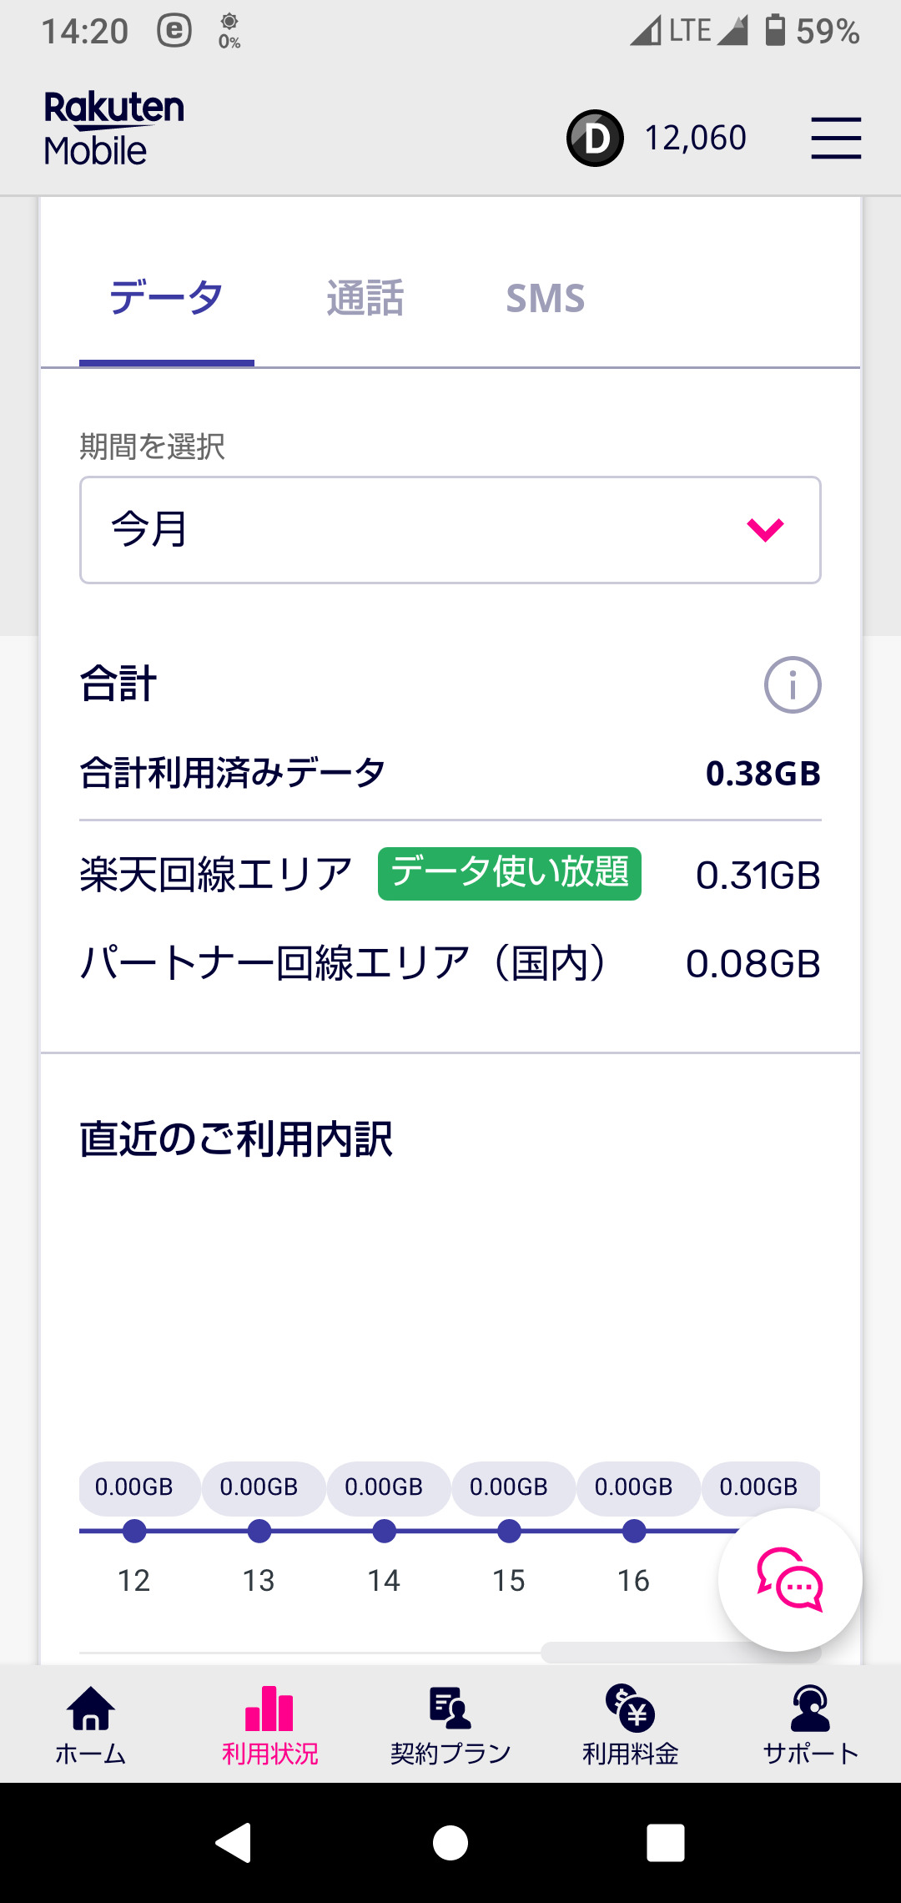Open the hamburger menu
Viewport: 901px width, 1903px height.
click(x=836, y=138)
